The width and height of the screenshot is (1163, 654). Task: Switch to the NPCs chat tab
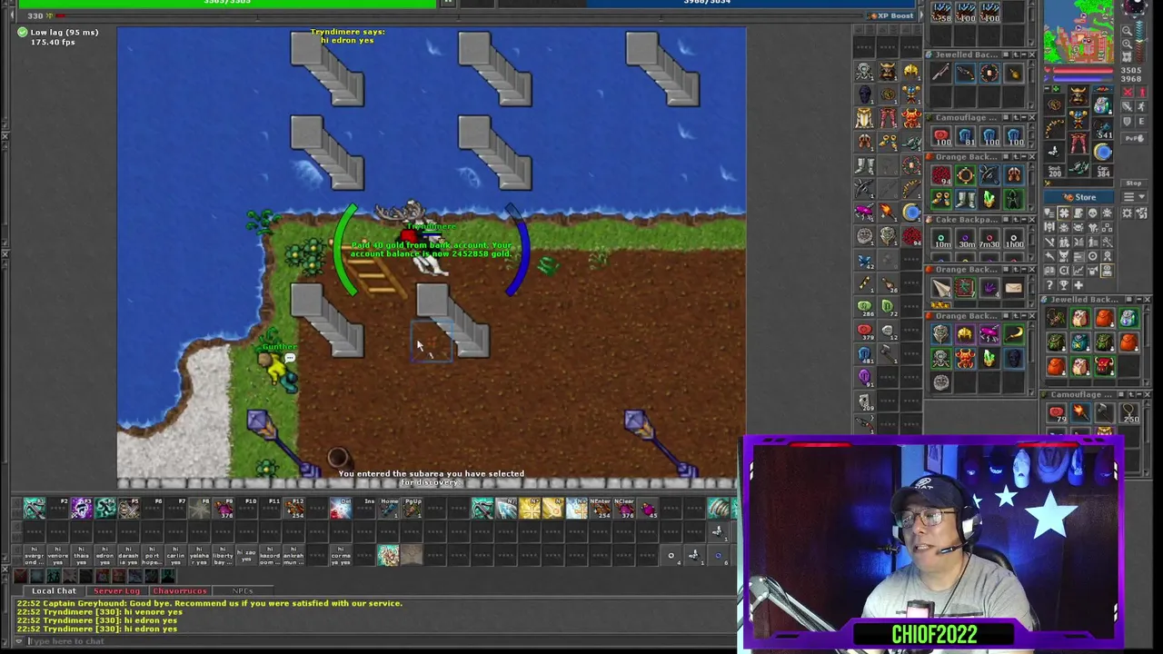click(x=243, y=591)
